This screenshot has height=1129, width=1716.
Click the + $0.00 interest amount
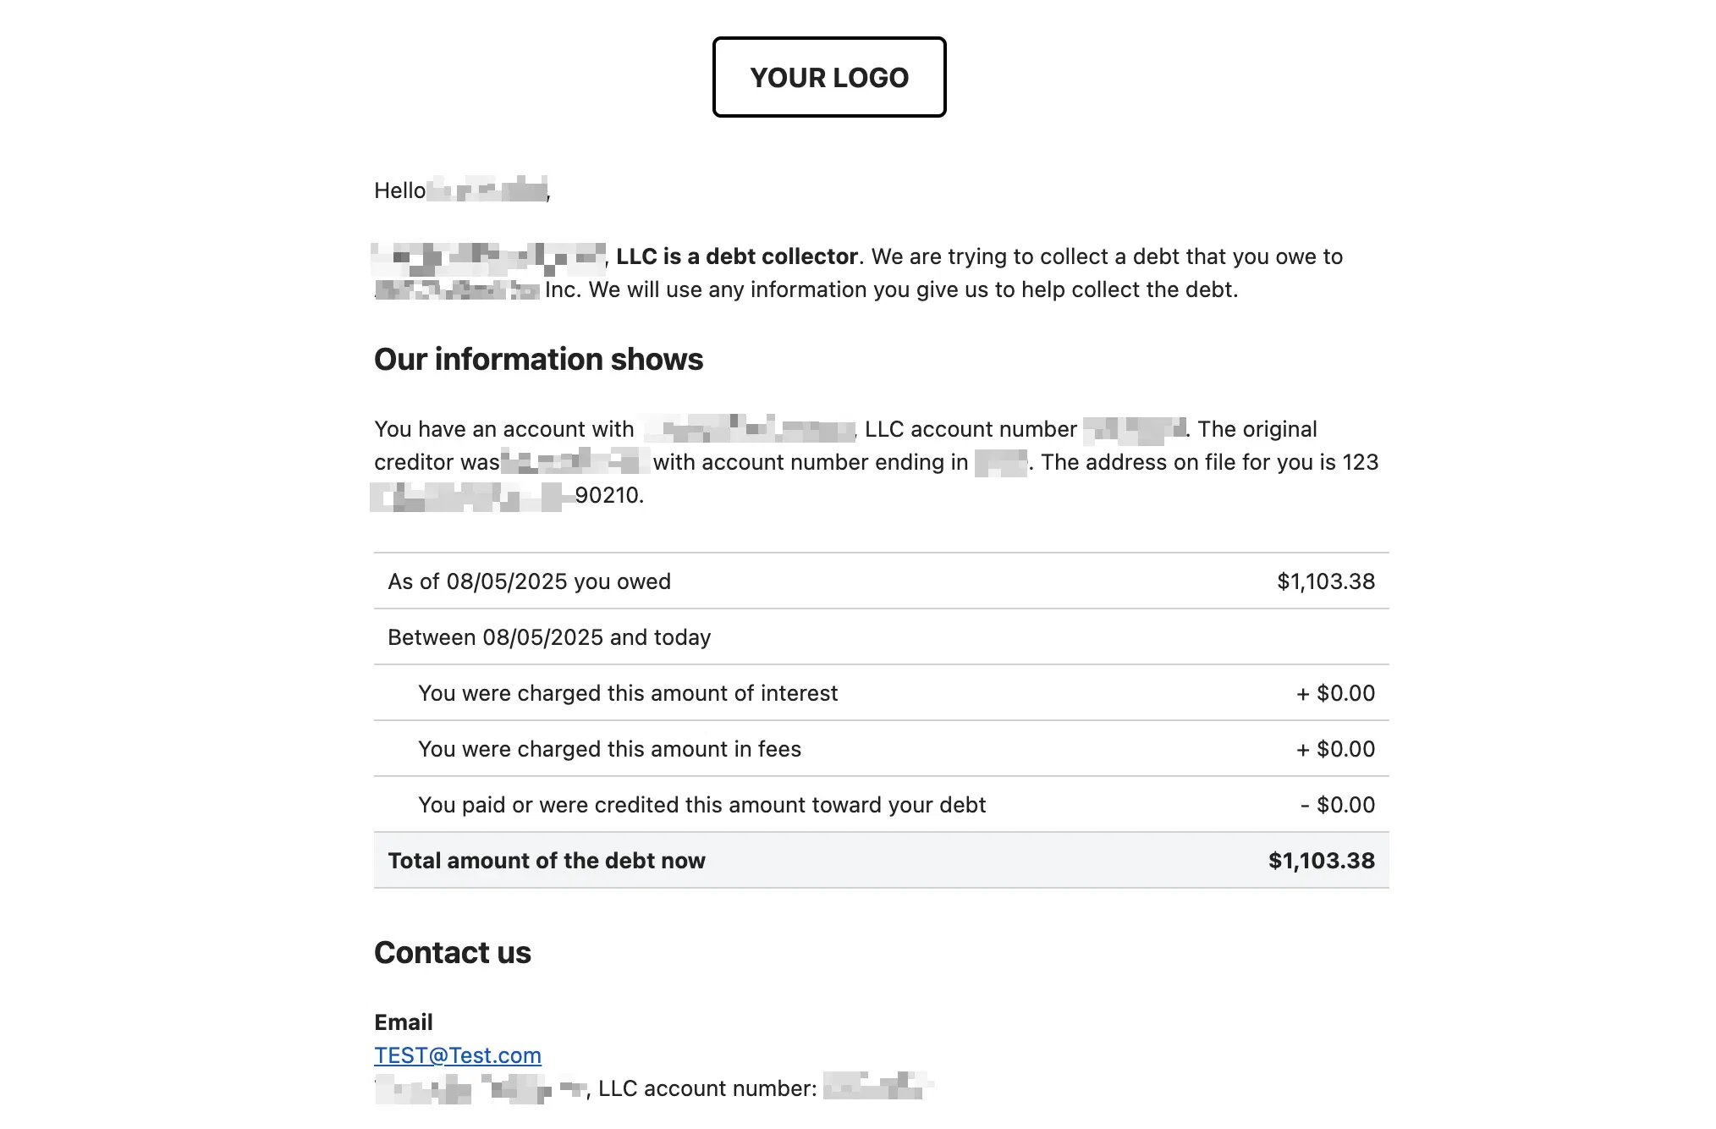tap(1335, 693)
